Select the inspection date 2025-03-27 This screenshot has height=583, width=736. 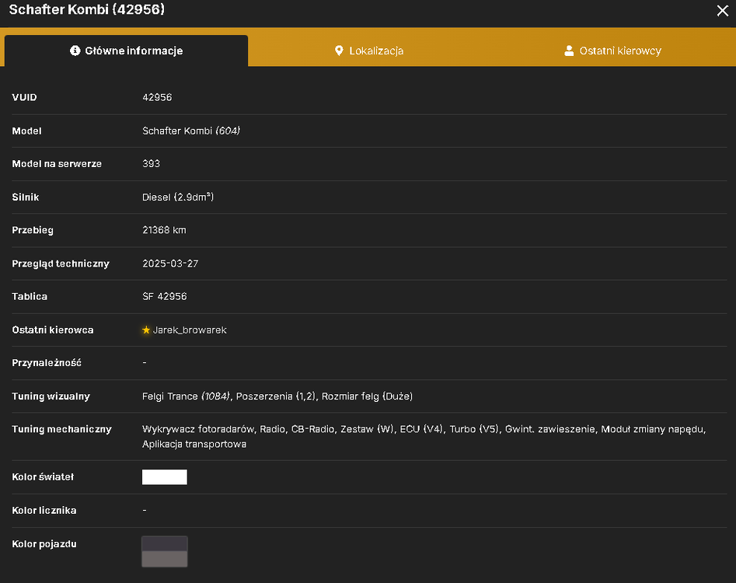click(170, 264)
